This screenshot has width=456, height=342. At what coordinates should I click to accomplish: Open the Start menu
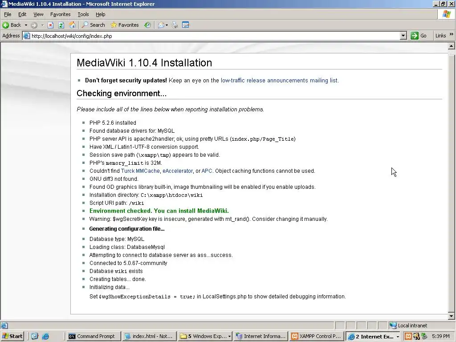pos(12,337)
